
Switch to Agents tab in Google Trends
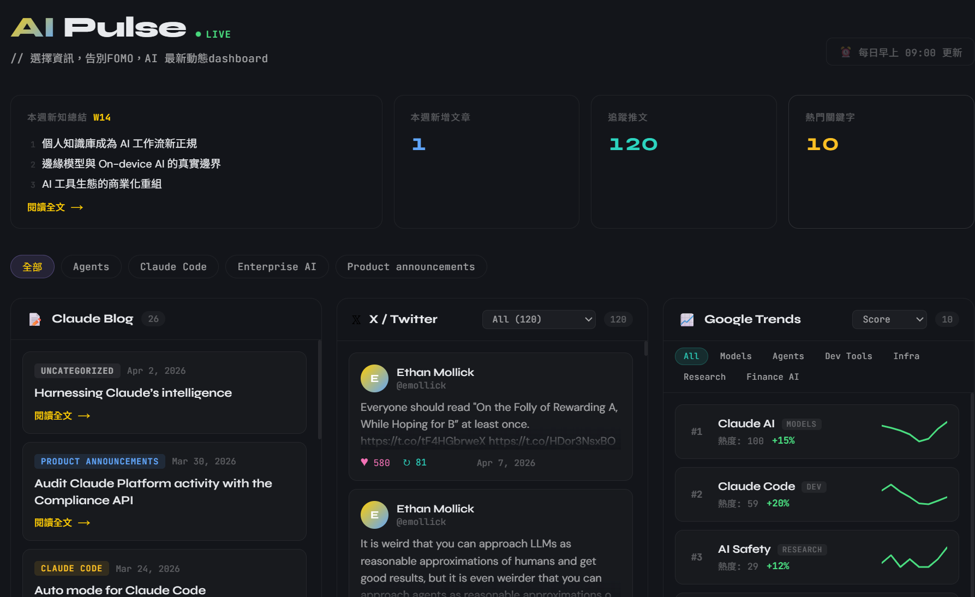pos(788,356)
